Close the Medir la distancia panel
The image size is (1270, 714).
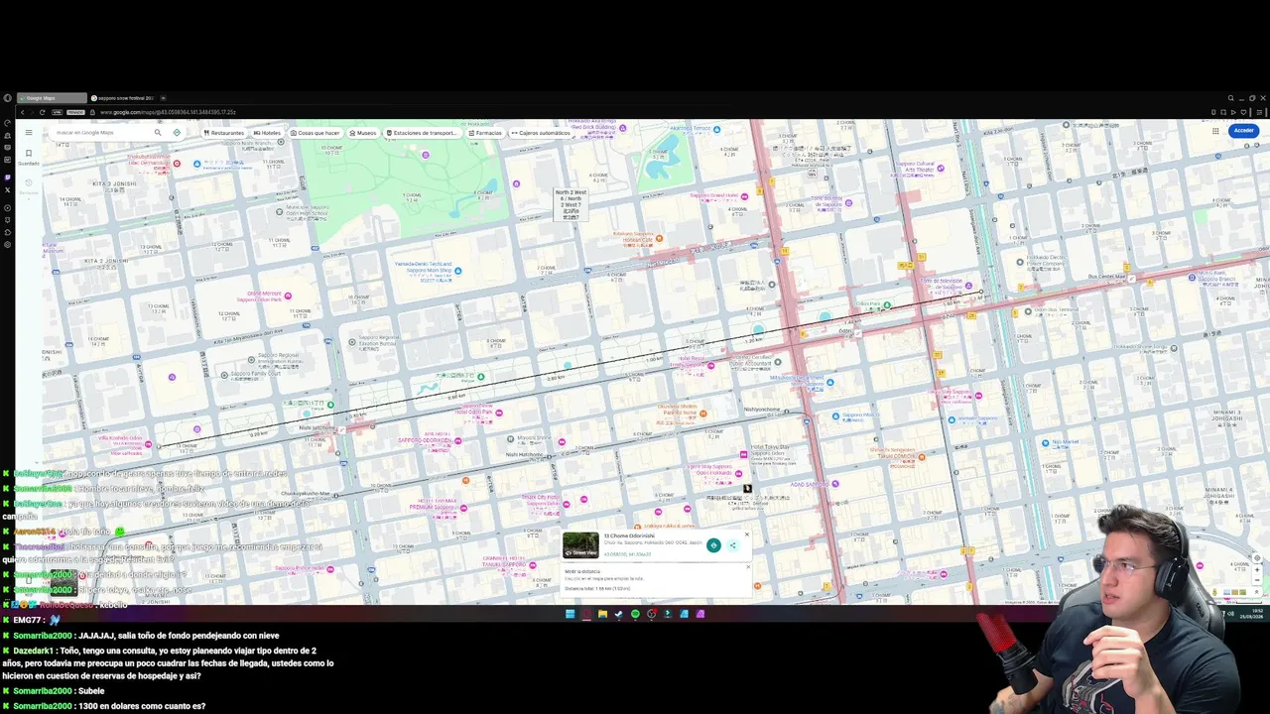click(748, 567)
